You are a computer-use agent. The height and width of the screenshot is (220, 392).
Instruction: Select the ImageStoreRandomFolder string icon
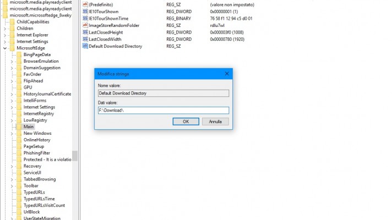pos(85,25)
